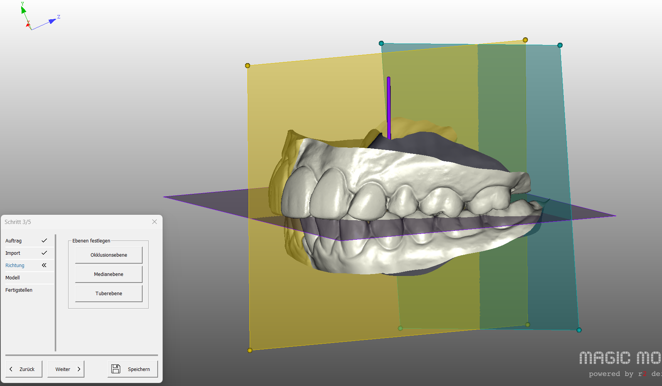
Task: Click the XYZ axis orientation gizmo
Action: coord(38,18)
